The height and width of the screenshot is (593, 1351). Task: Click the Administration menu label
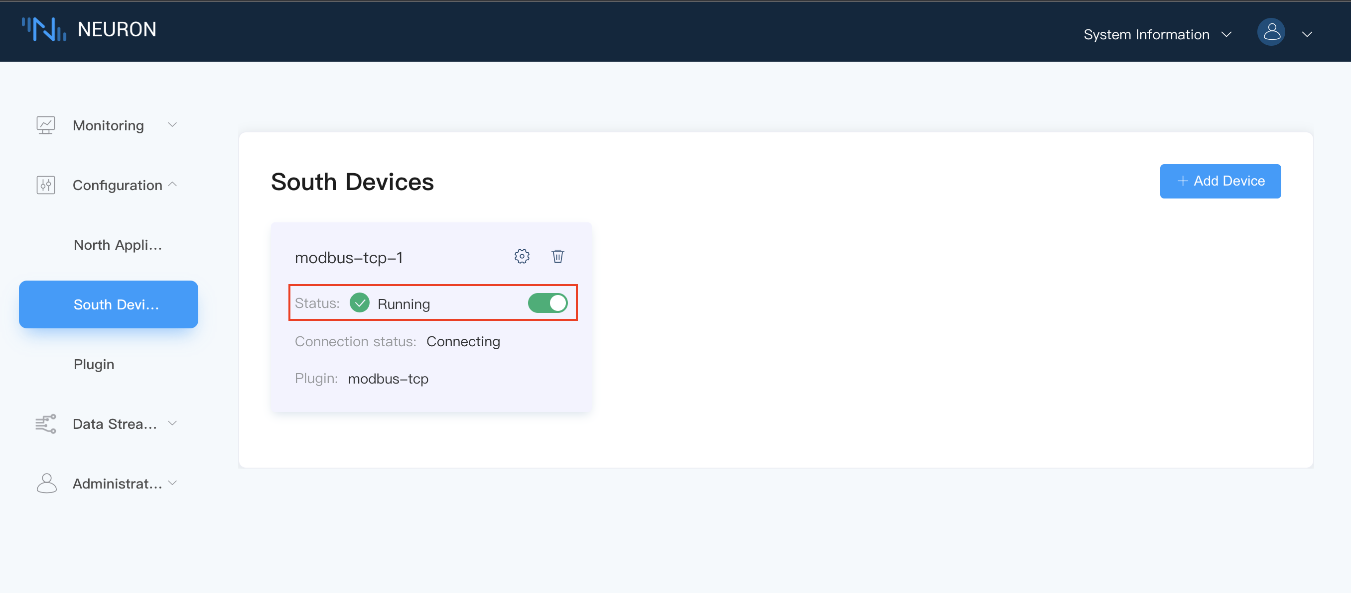pyautogui.click(x=118, y=484)
